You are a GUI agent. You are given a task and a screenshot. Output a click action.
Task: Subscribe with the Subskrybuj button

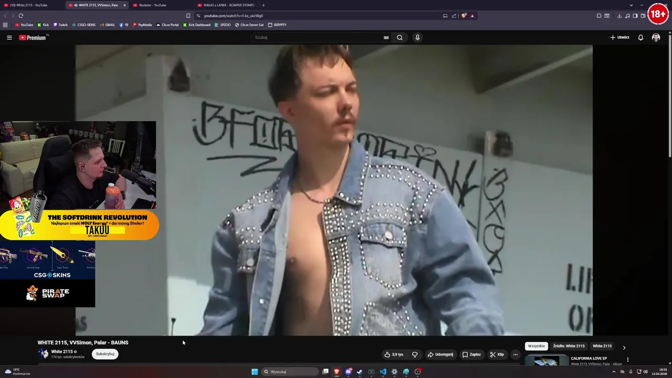[105, 354]
